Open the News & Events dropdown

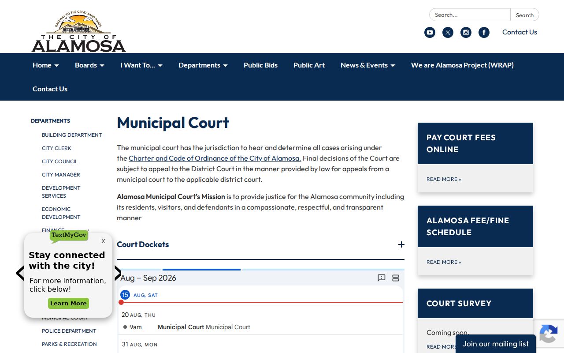click(x=368, y=65)
